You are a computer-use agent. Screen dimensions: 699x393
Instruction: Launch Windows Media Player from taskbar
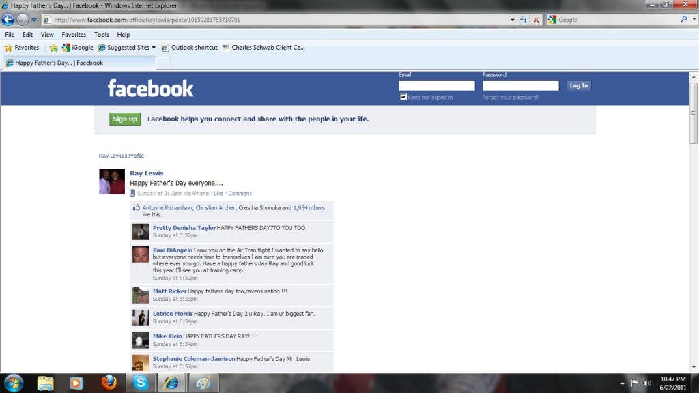point(76,383)
